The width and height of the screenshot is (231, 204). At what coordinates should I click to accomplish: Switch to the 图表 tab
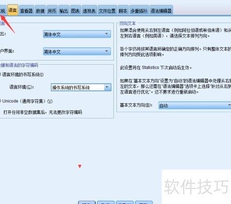point(75,11)
